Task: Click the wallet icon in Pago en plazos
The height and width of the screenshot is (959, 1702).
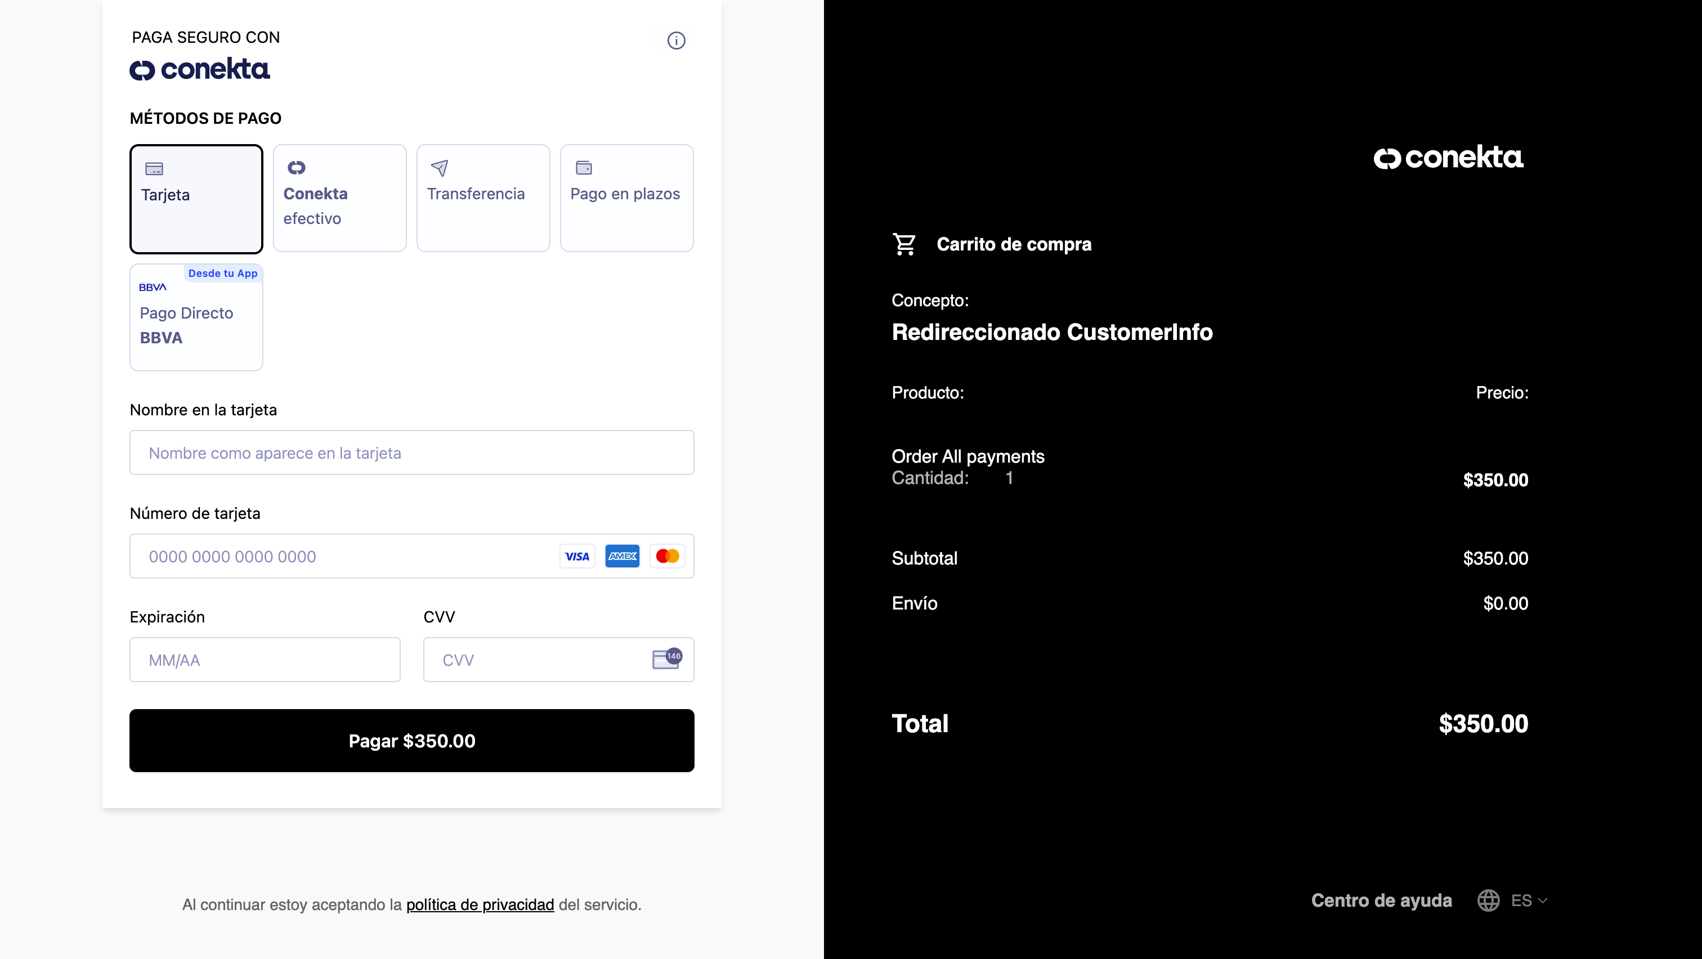Action: tap(584, 168)
